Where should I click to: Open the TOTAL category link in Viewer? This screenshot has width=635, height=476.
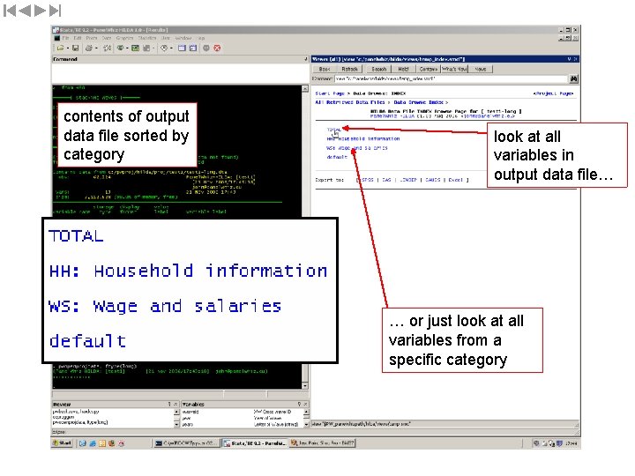[333, 130]
